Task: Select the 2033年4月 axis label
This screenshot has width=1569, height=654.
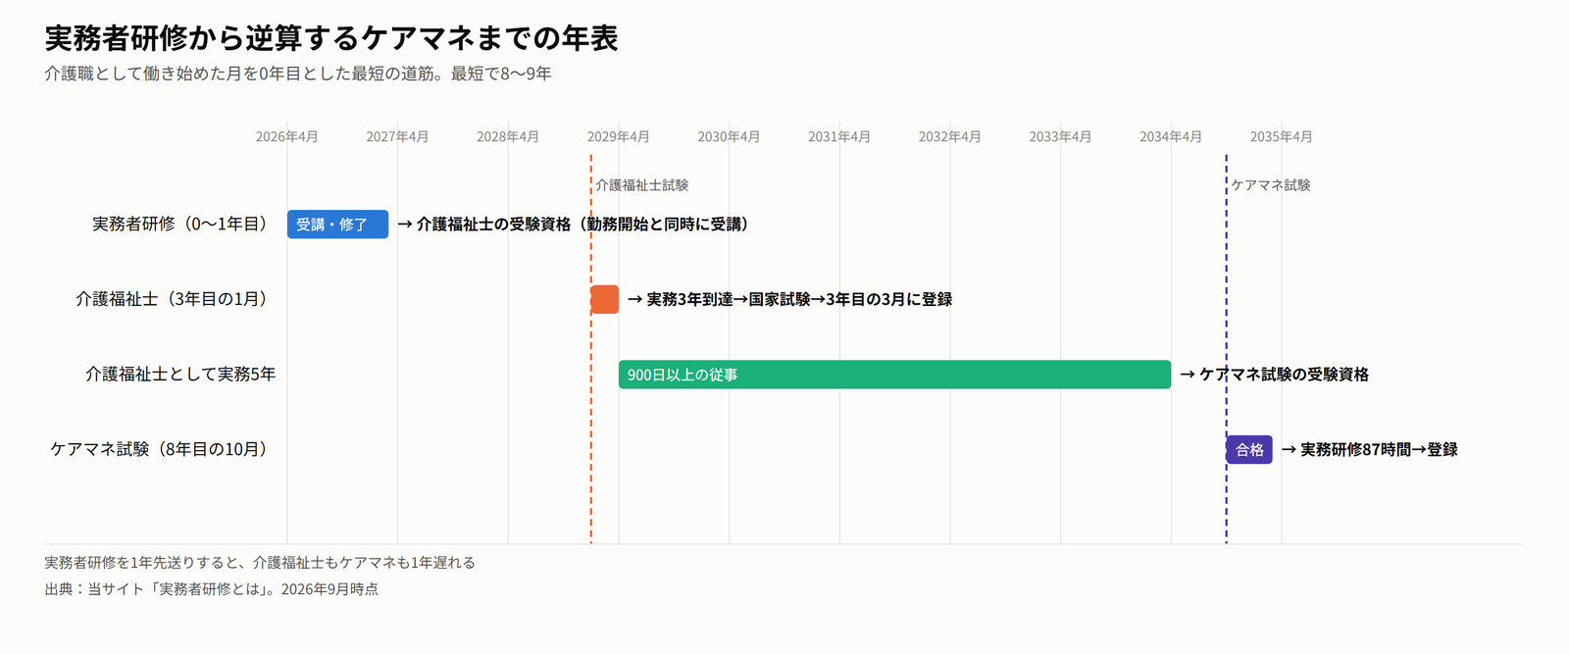Action: click(x=1060, y=136)
